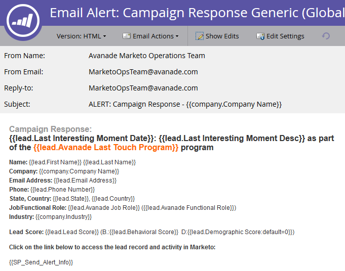Click the Subject line text
345x271 pixels.
pyautogui.click(x=185, y=104)
